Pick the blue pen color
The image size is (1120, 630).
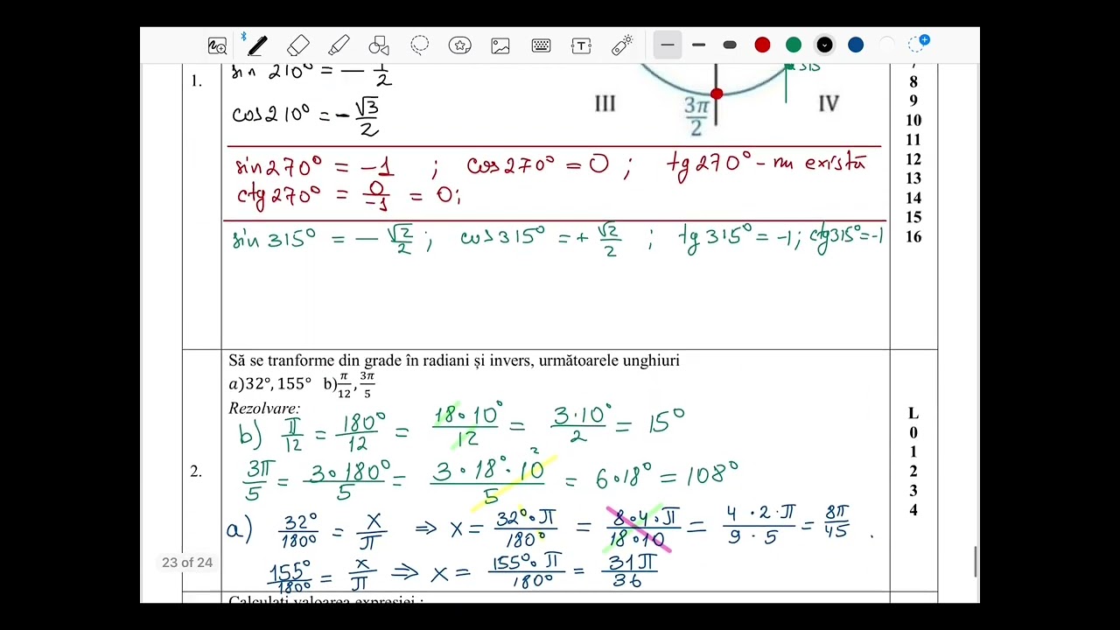pyautogui.click(x=856, y=45)
